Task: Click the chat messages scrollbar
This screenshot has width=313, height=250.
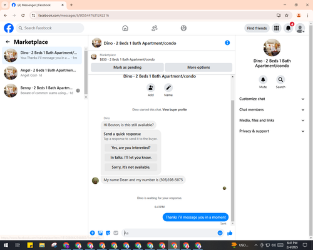Action: 232,161
